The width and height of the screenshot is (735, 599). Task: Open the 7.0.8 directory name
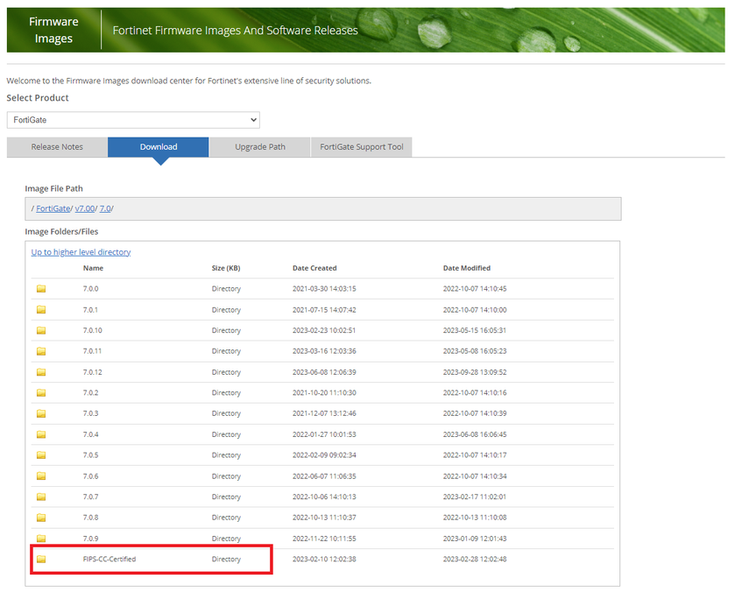click(90, 518)
